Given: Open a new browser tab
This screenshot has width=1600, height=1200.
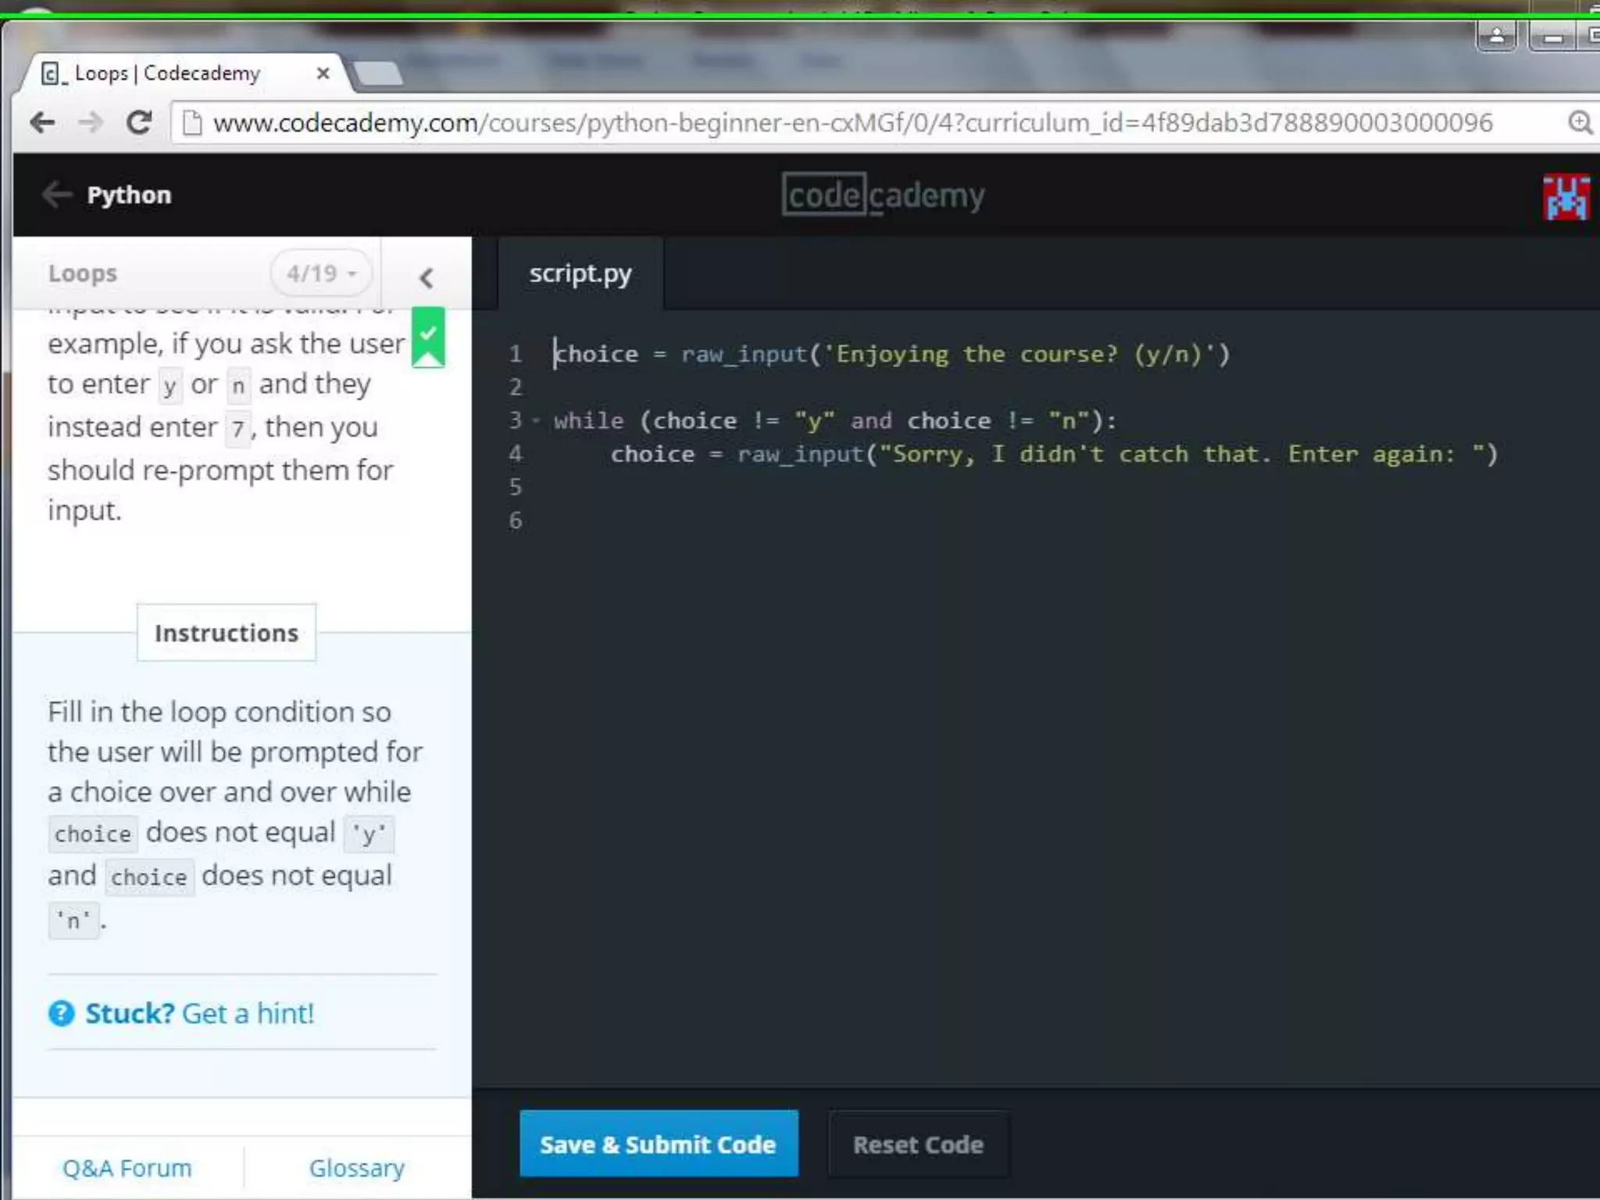Looking at the screenshot, I should point(378,74).
